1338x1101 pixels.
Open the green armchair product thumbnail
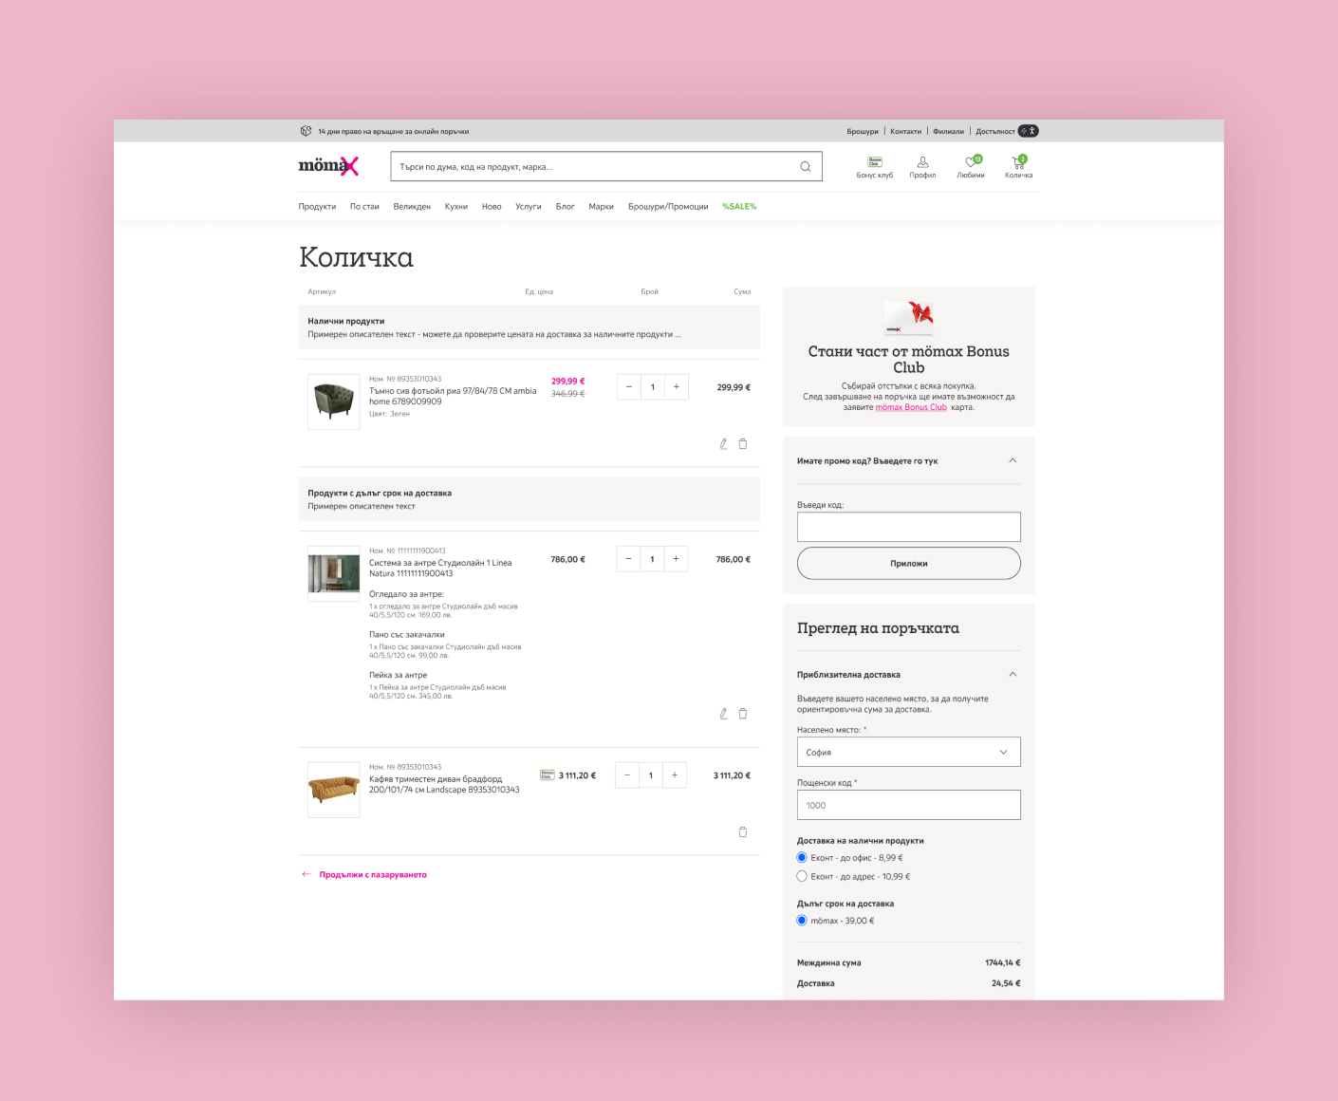pos(334,401)
